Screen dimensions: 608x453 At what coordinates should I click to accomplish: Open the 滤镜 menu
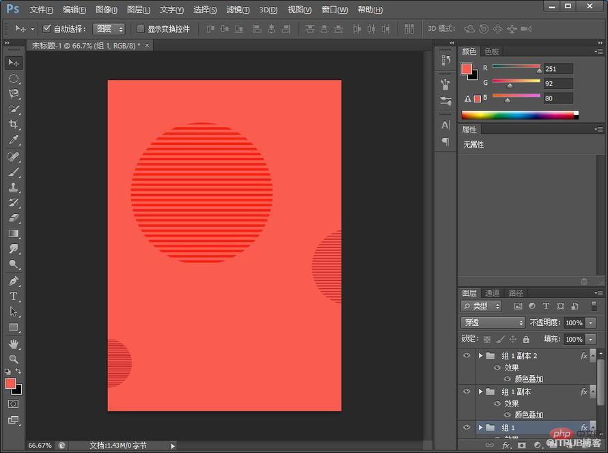tap(238, 10)
